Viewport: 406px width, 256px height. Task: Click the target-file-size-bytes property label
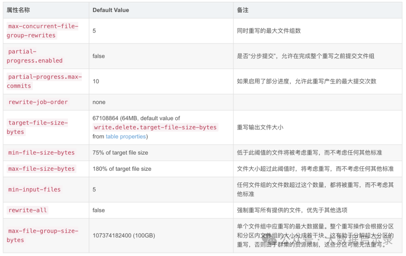coord(38,127)
